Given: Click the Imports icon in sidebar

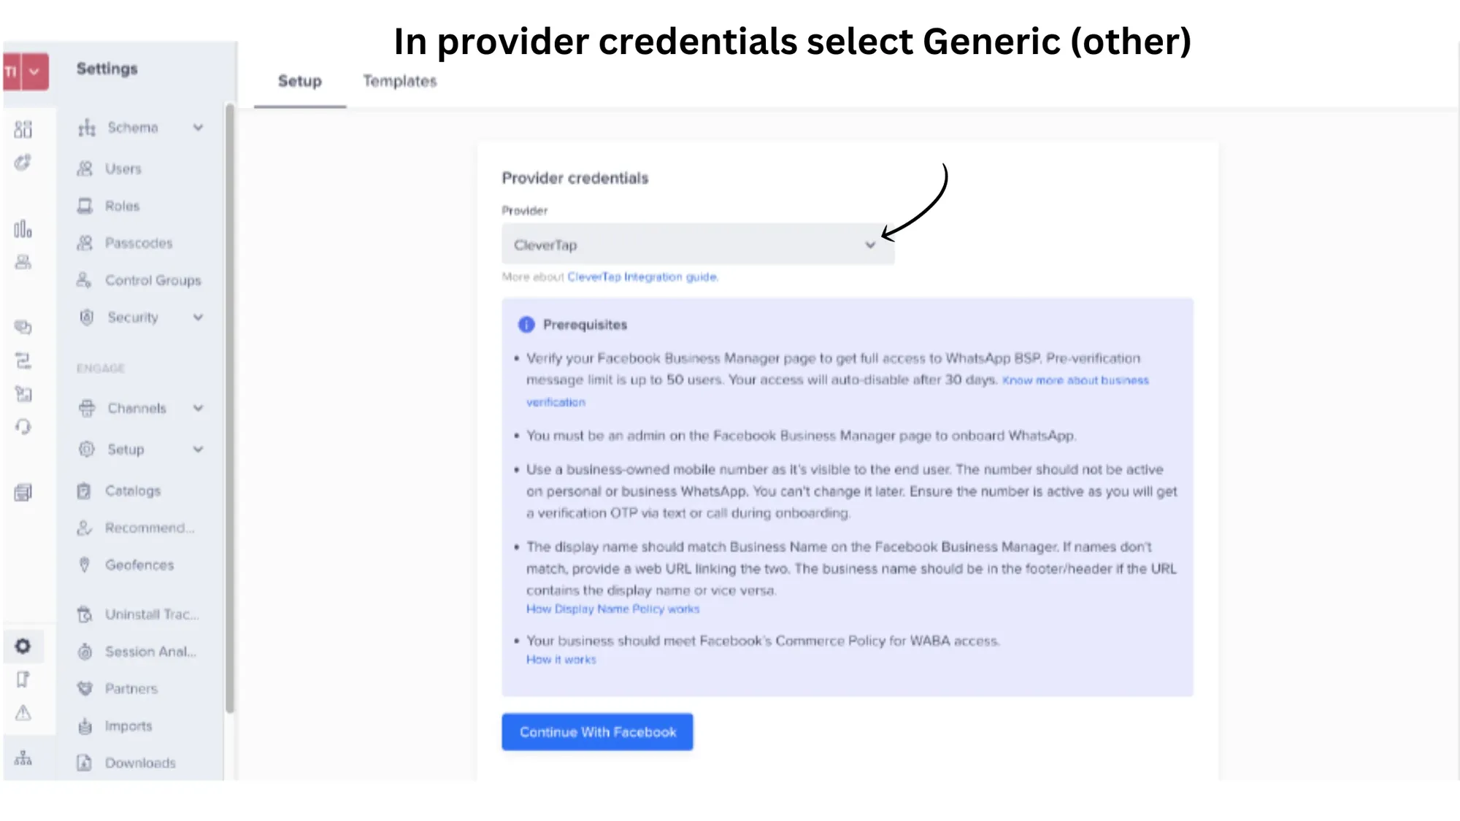Looking at the screenshot, I should (x=85, y=726).
